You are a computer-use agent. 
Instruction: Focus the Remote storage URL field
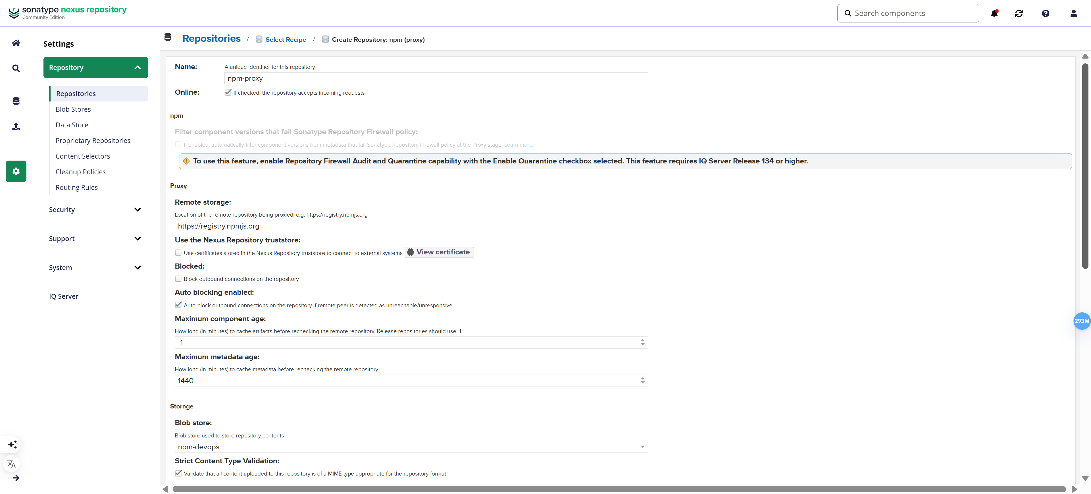click(x=411, y=226)
